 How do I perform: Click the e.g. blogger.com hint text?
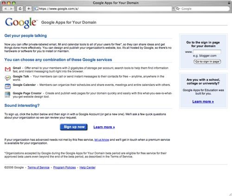tap(205, 56)
